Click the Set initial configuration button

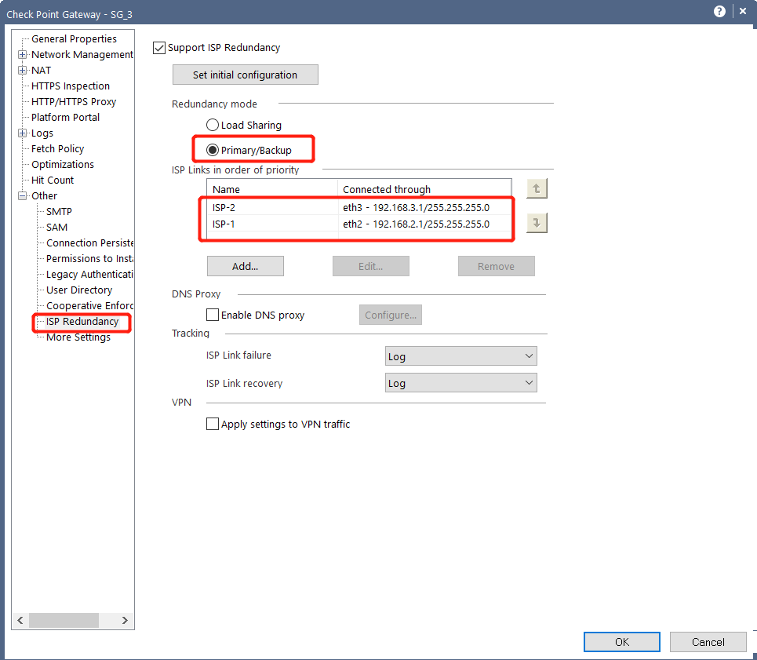(x=245, y=75)
